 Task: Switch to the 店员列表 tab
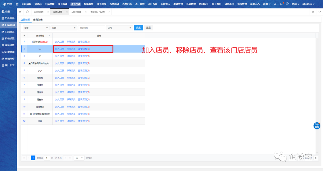pos(38,20)
